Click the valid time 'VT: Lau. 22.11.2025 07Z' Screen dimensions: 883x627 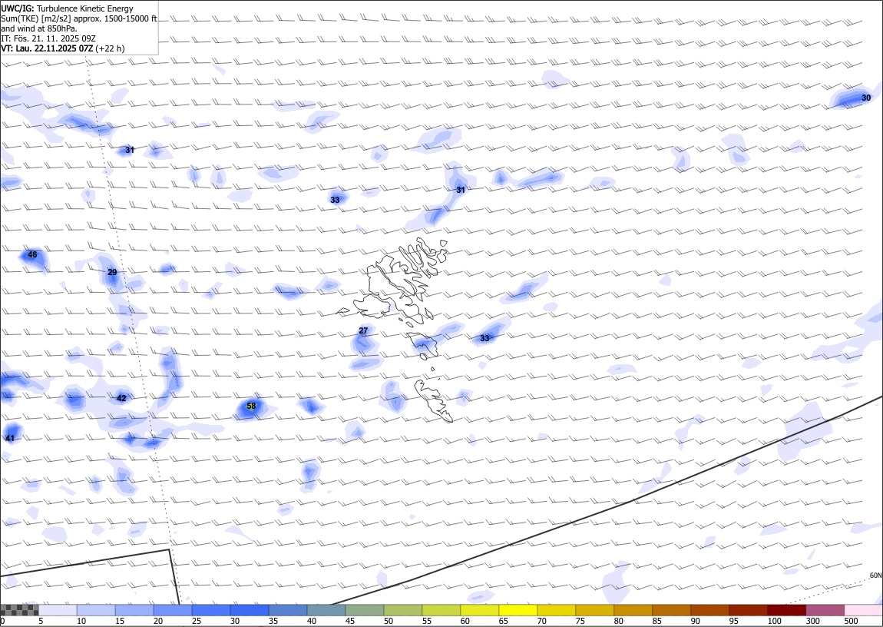[48, 48]
